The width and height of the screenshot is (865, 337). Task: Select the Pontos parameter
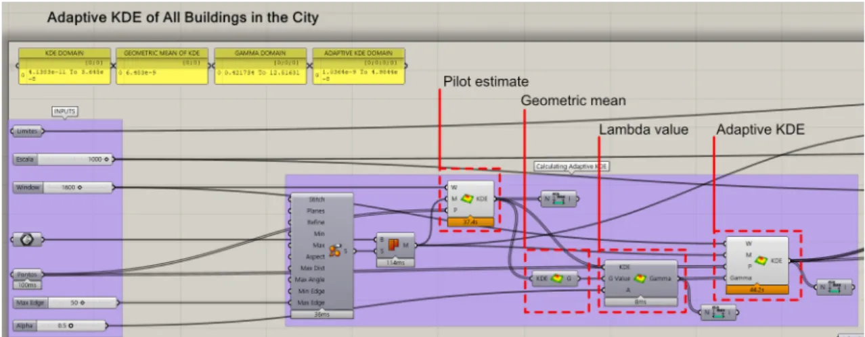28,275
